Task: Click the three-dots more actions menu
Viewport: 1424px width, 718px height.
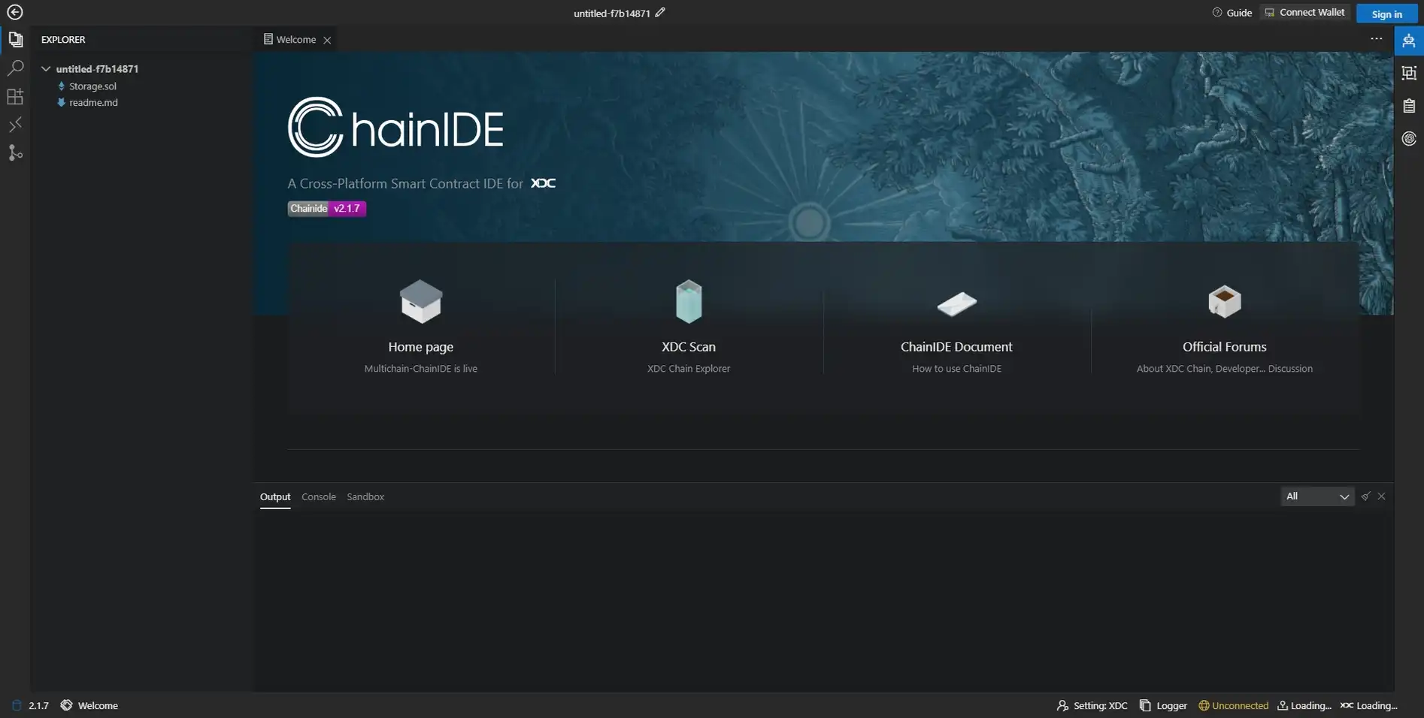Action: tap(1376, 39)
